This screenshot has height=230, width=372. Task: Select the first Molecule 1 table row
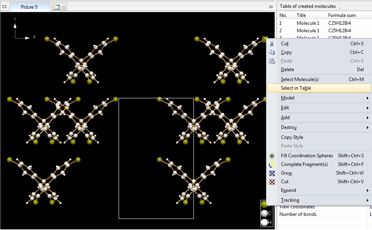tap(308, 23)
